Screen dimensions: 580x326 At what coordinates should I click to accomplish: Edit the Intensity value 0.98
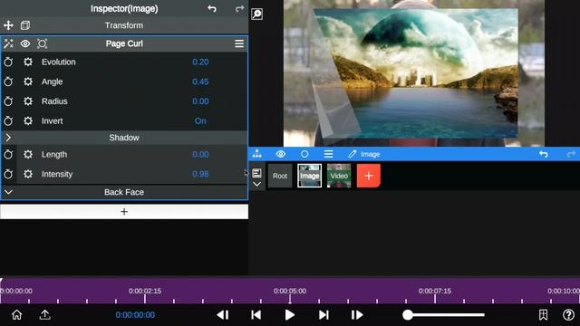coord(200,174)
